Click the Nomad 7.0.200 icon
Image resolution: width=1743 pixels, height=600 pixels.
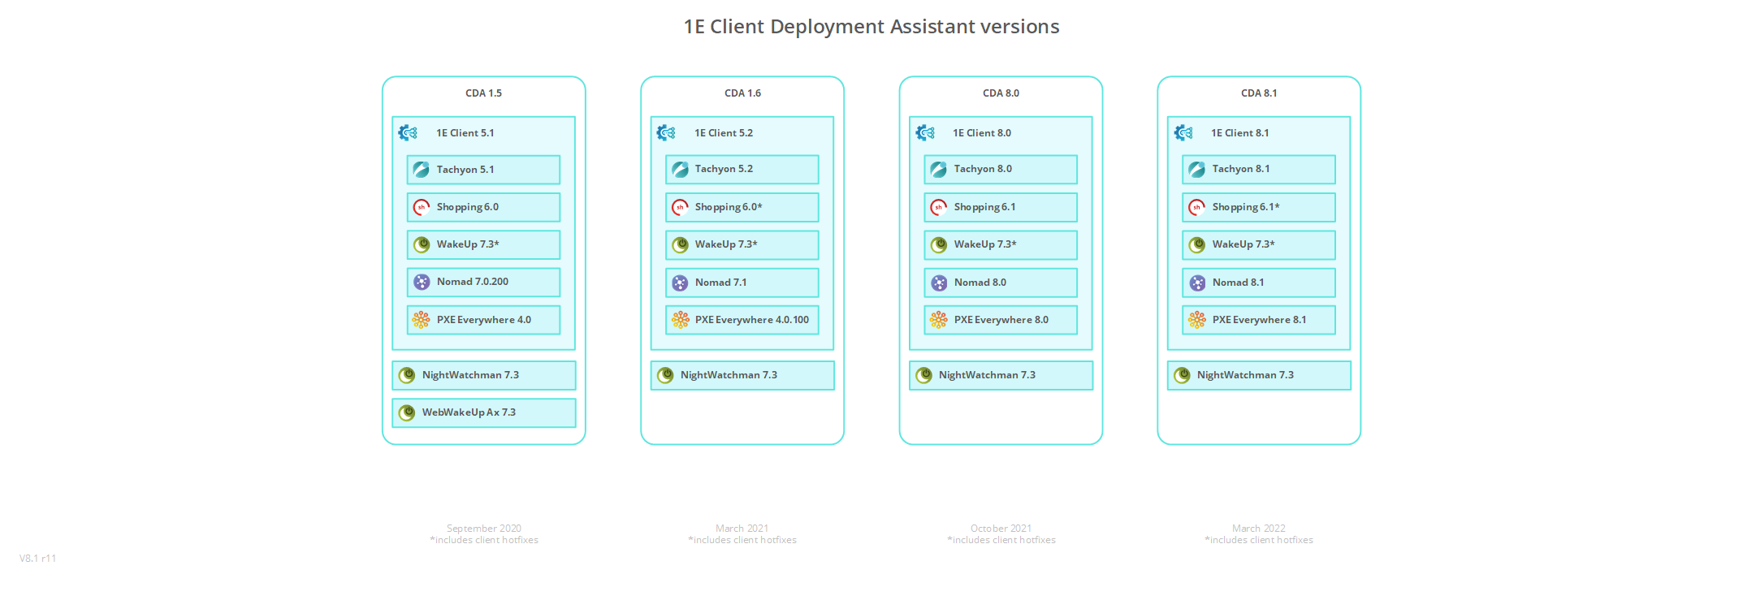coord(422,282)
